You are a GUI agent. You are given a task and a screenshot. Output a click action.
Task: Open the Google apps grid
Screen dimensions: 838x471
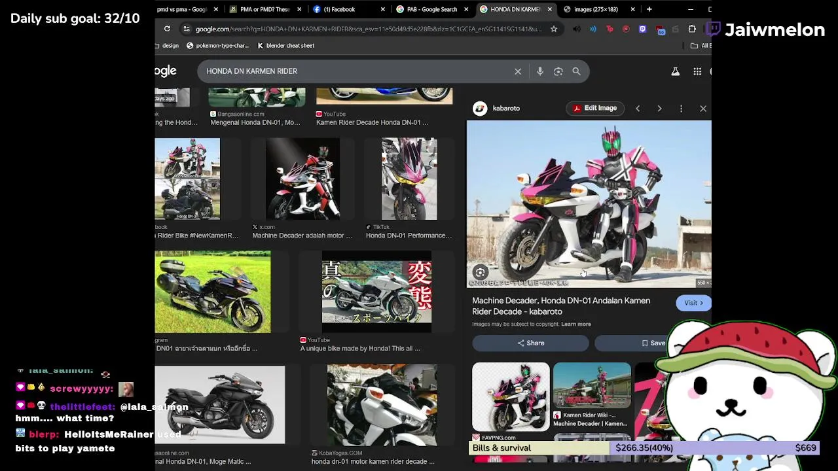tap(697, 71)
